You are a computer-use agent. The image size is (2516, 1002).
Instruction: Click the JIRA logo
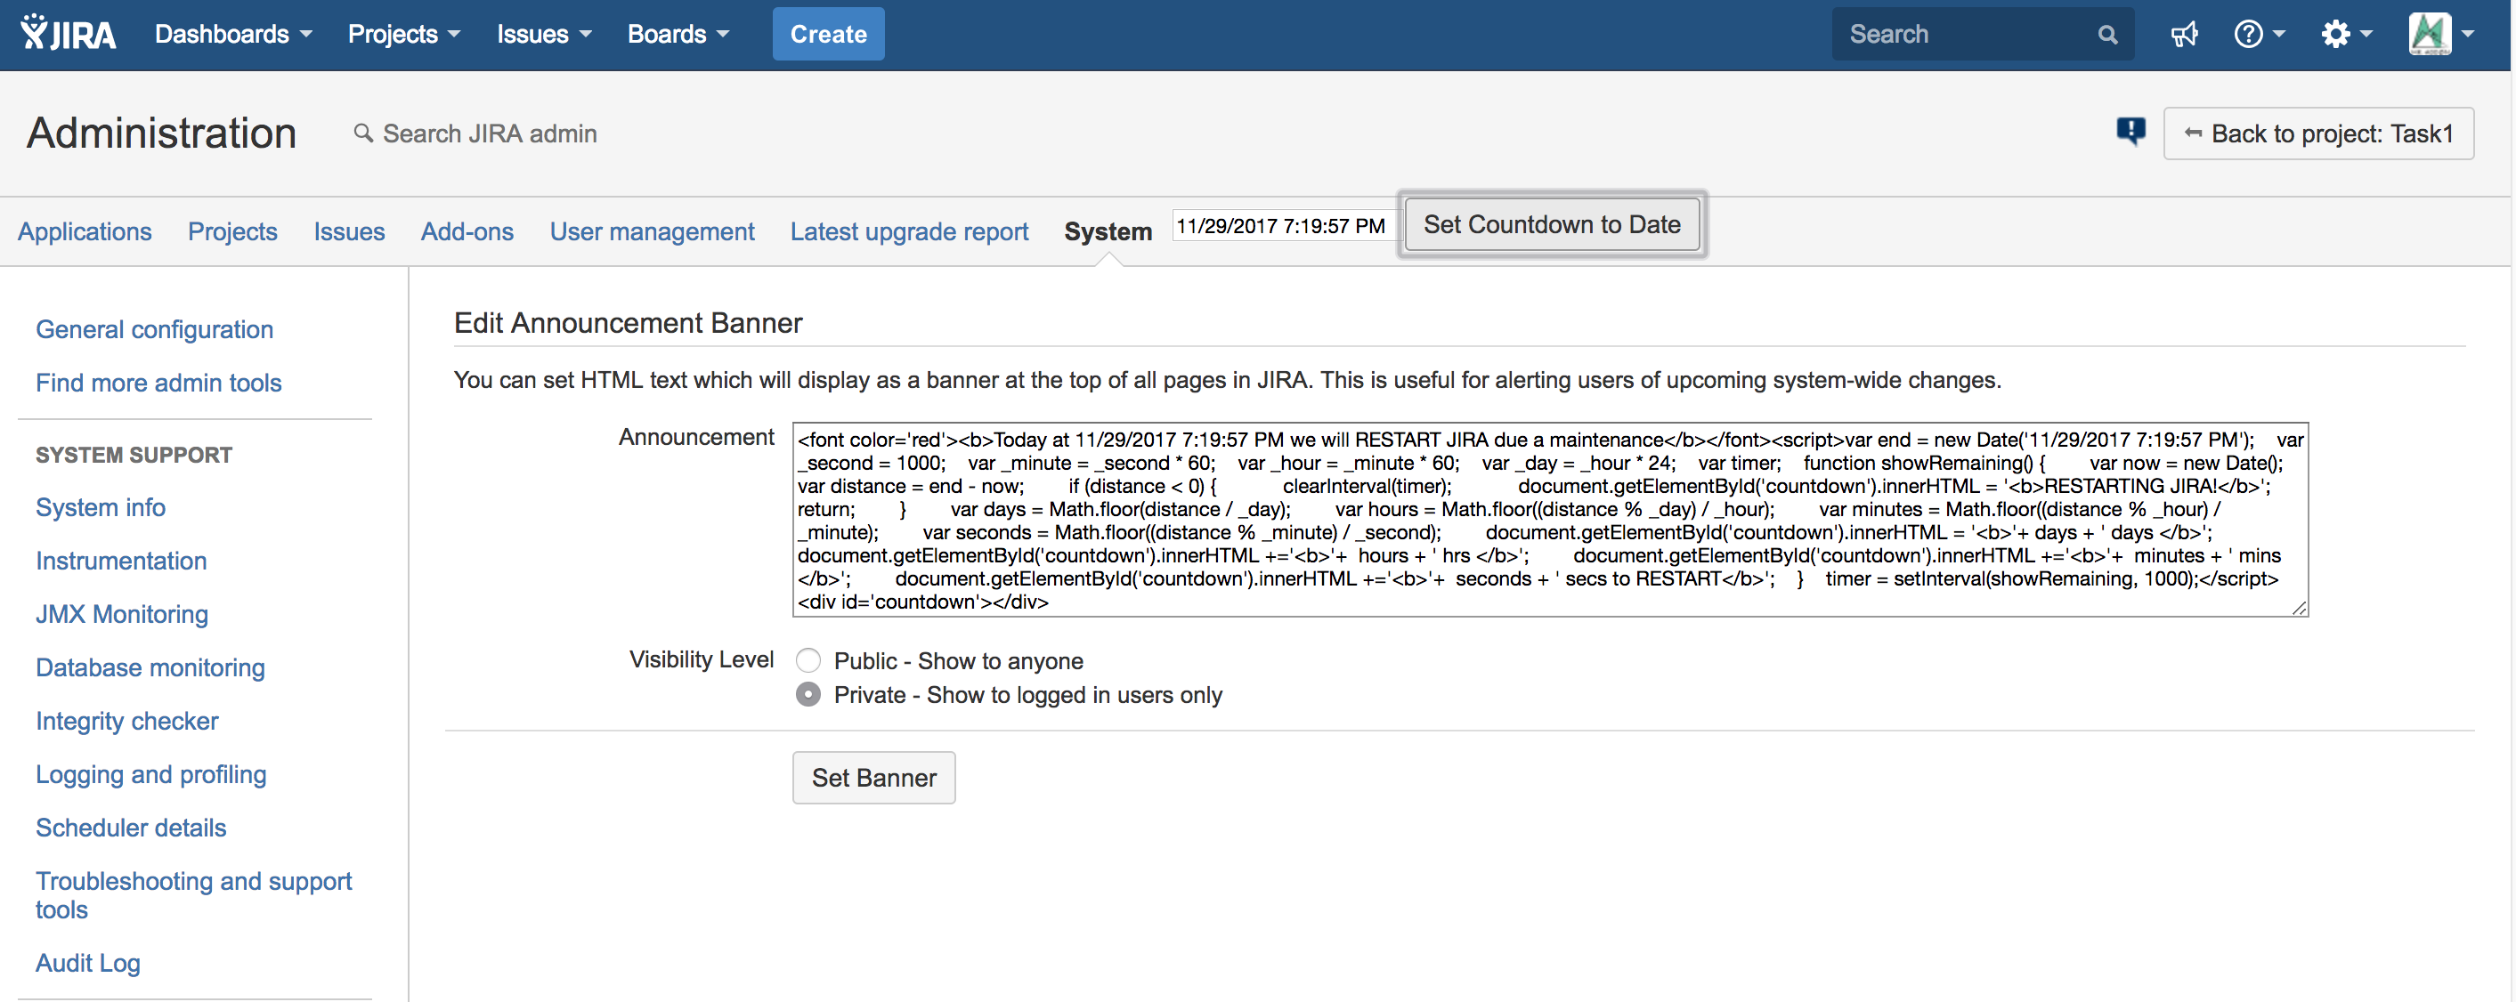[x=69, y=34]
